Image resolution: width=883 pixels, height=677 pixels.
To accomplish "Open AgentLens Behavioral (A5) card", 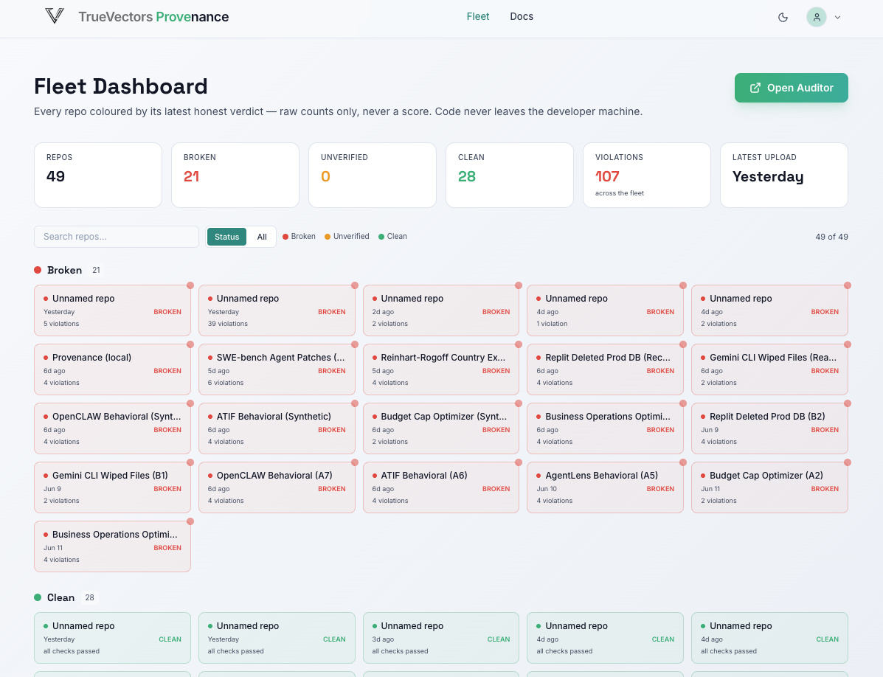I will point(605,488).
